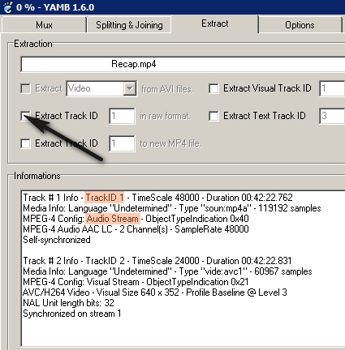
Task: Click the Track # 2 Info line
Action: [x=157, y=261]
